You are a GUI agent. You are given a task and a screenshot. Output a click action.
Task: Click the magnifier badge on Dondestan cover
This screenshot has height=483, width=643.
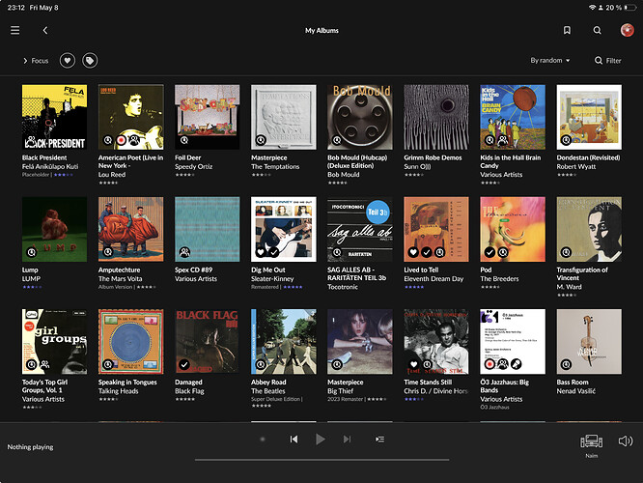[x=566, y=140]
